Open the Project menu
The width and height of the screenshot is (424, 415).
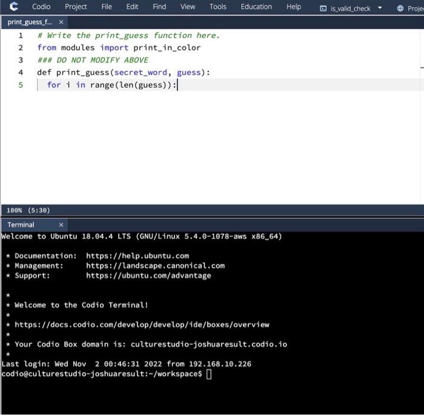pos(76,7)
